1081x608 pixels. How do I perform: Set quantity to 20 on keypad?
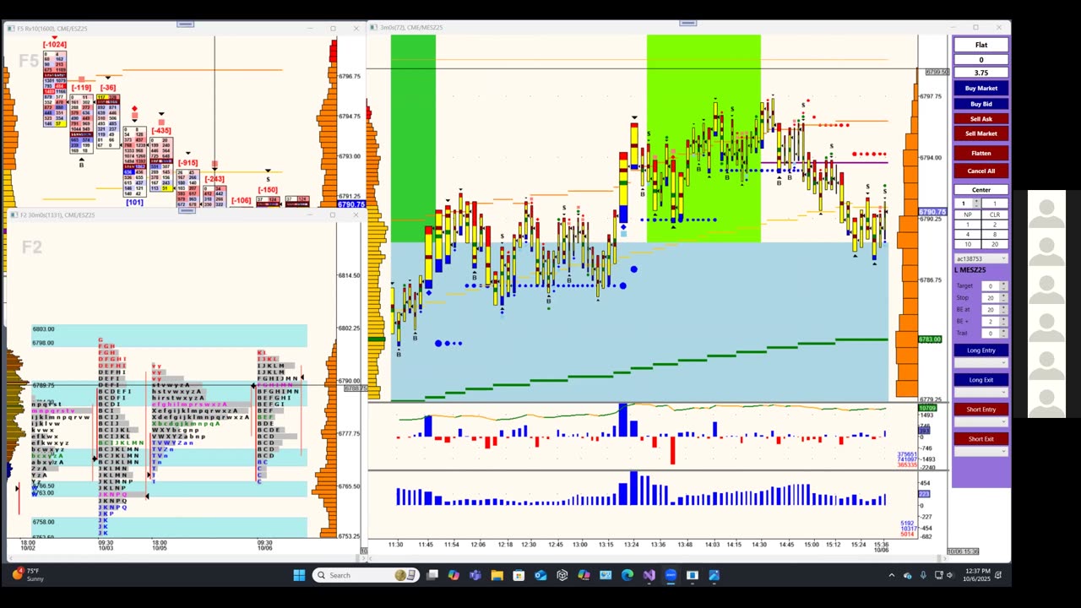(x=994, y=244)
